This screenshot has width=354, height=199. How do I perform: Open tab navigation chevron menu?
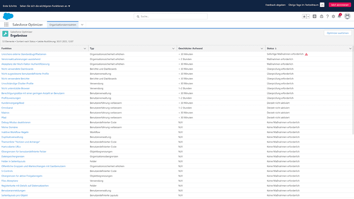(x=82, y=24)
